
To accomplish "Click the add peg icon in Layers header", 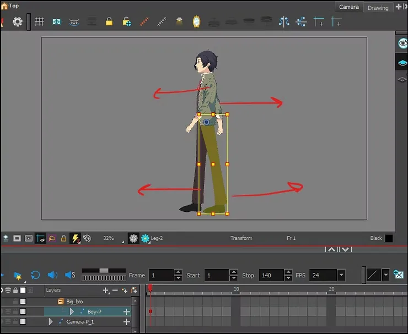I will coord(134,290).
